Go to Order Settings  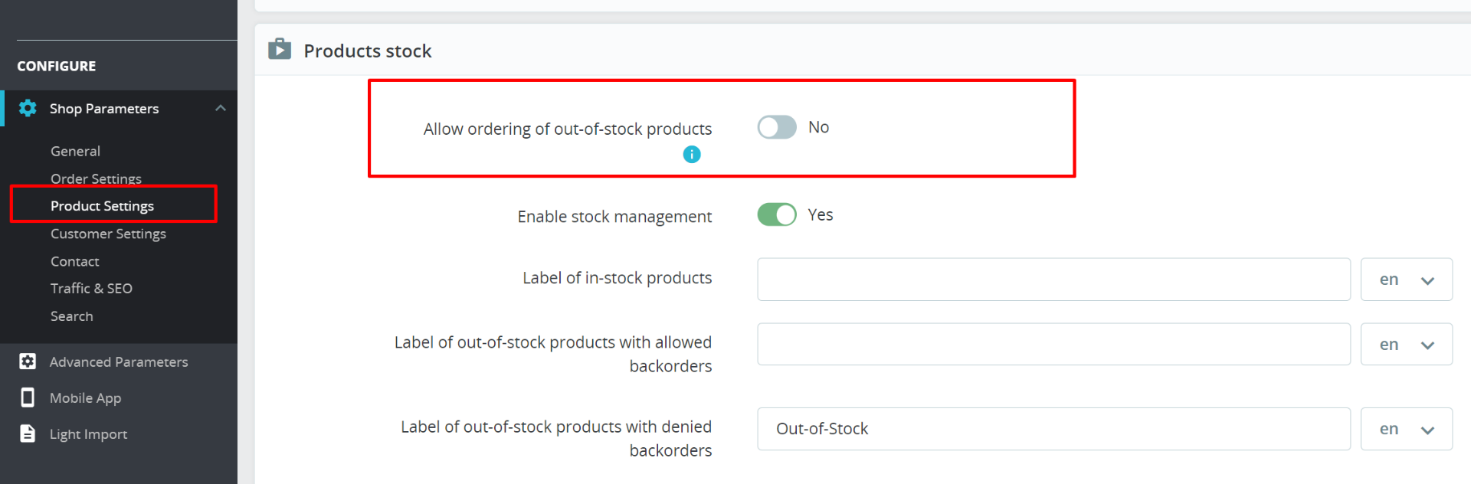(x=96, y=178)
